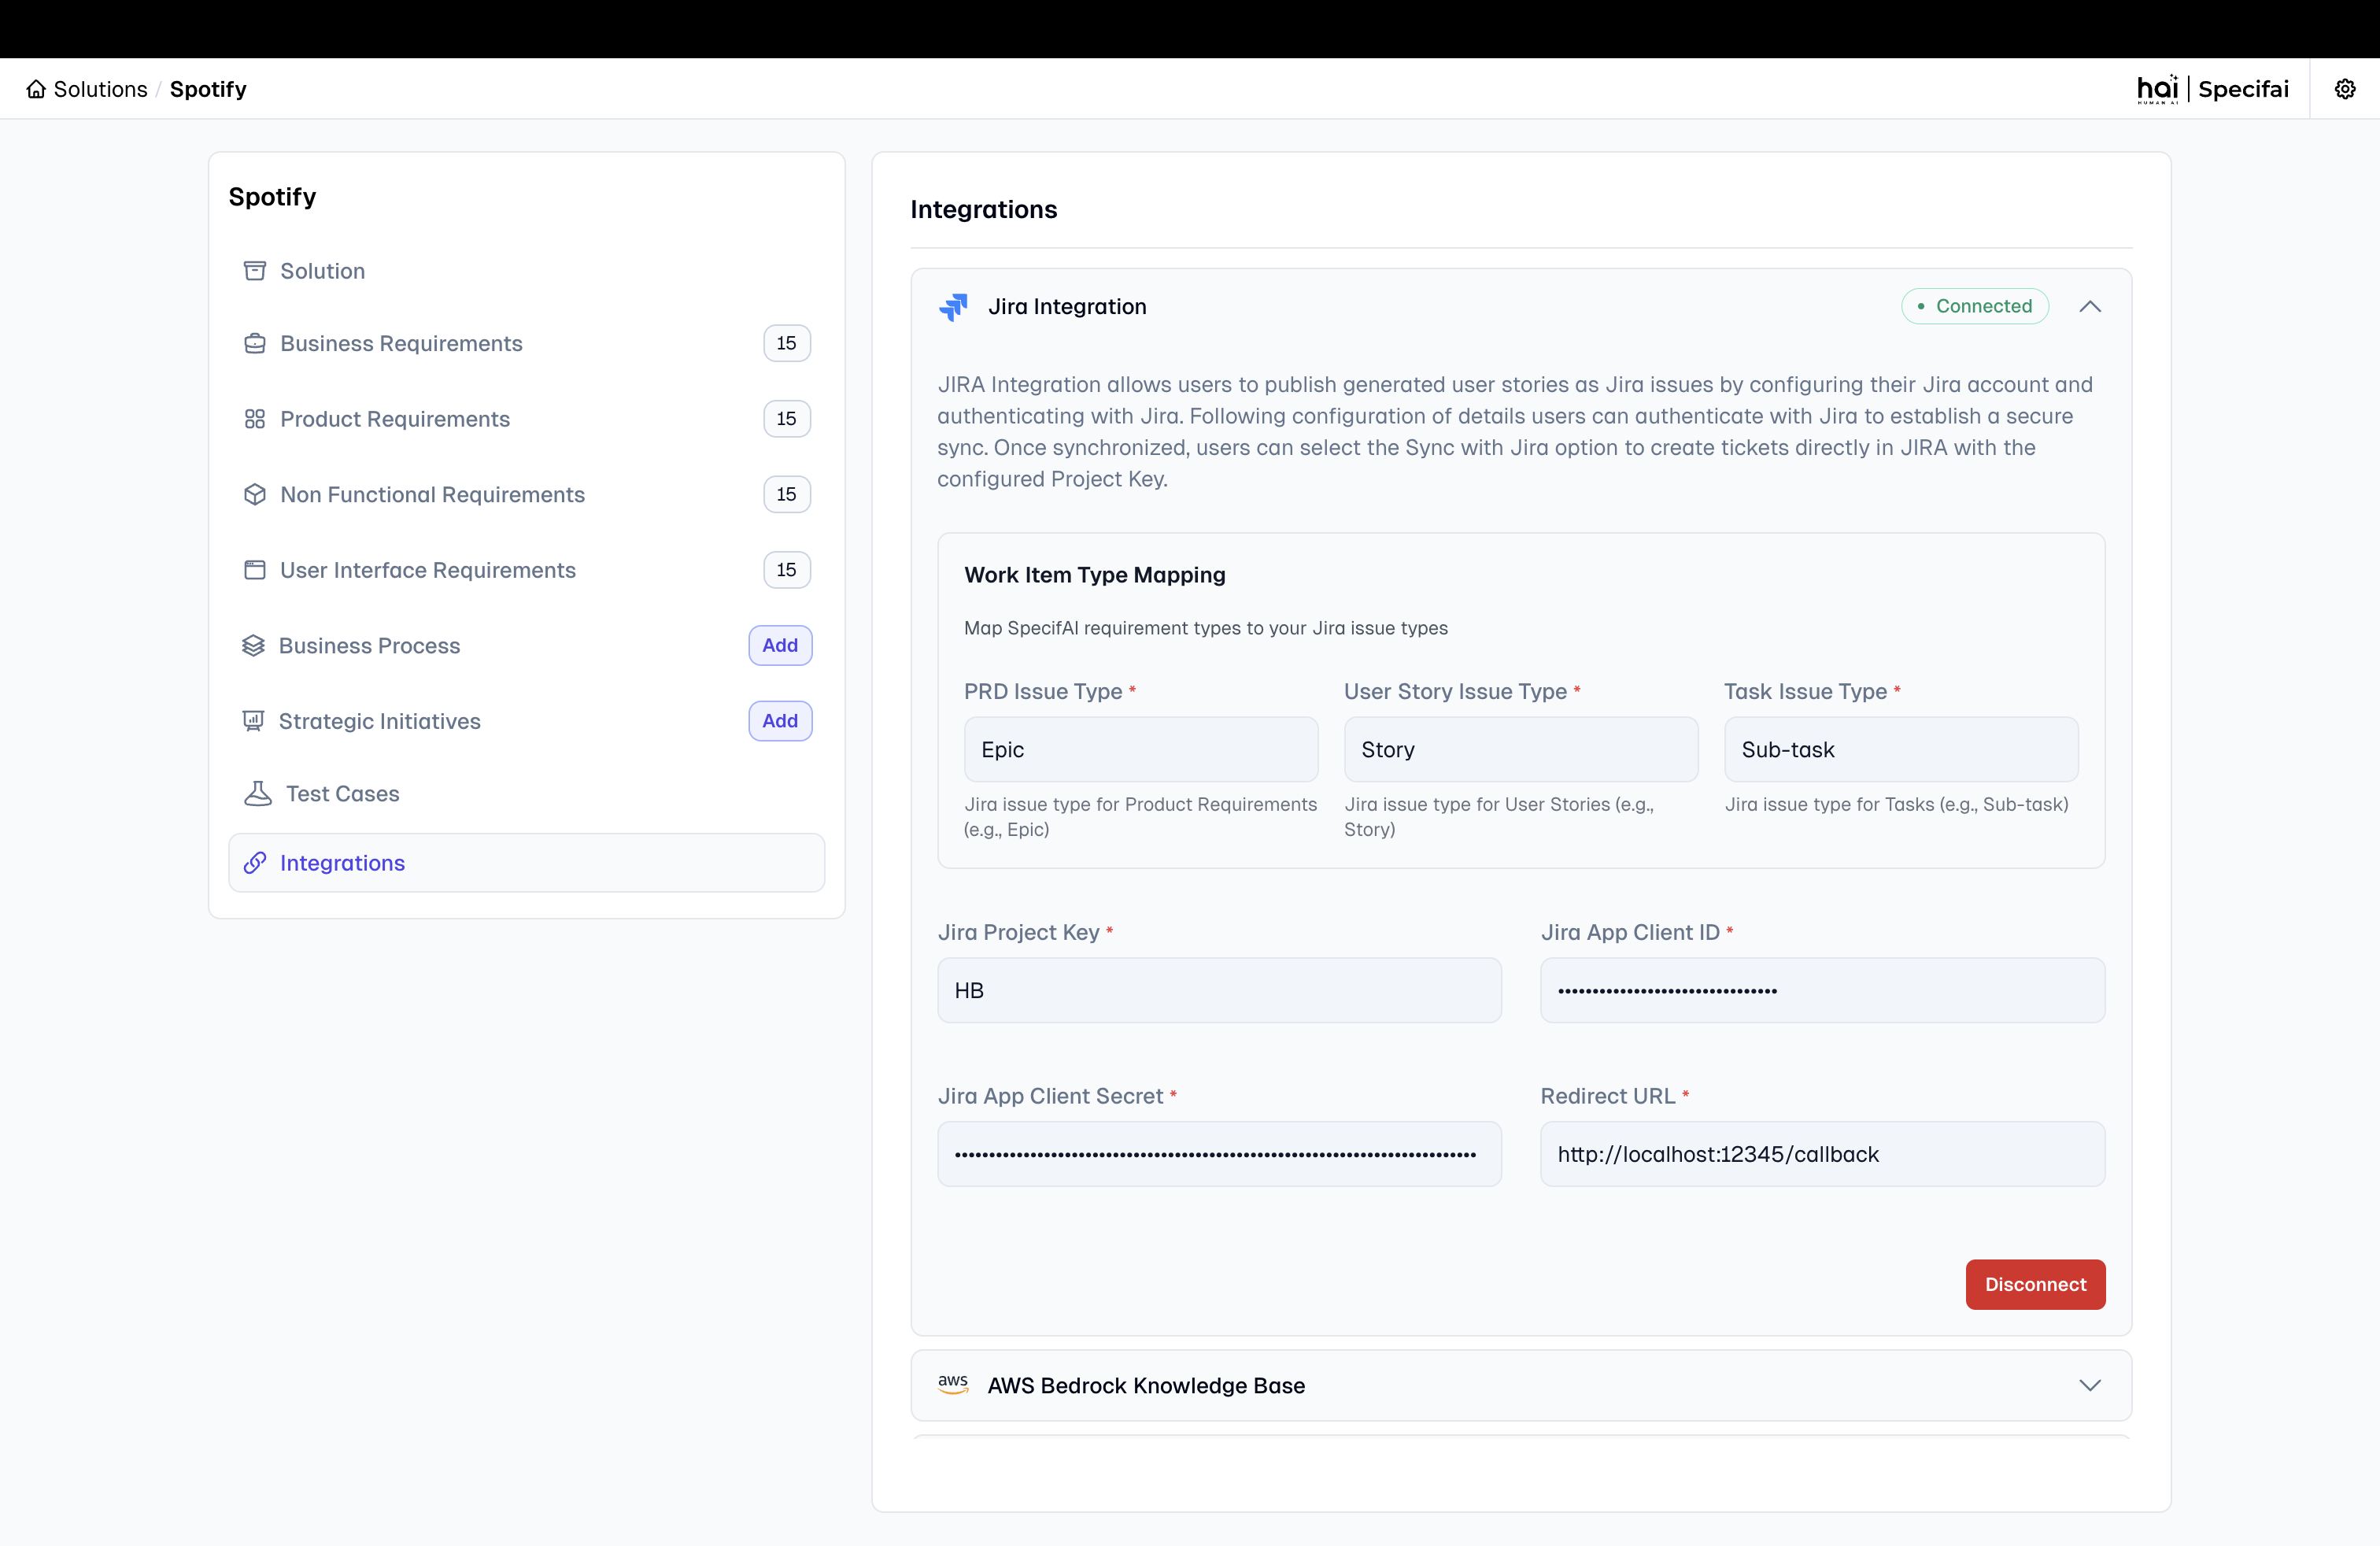Image resolution: width=2380 pixels, height=1546 pixels.
Task: Click the hai Specifai logo
Action: coord(2212,89)
